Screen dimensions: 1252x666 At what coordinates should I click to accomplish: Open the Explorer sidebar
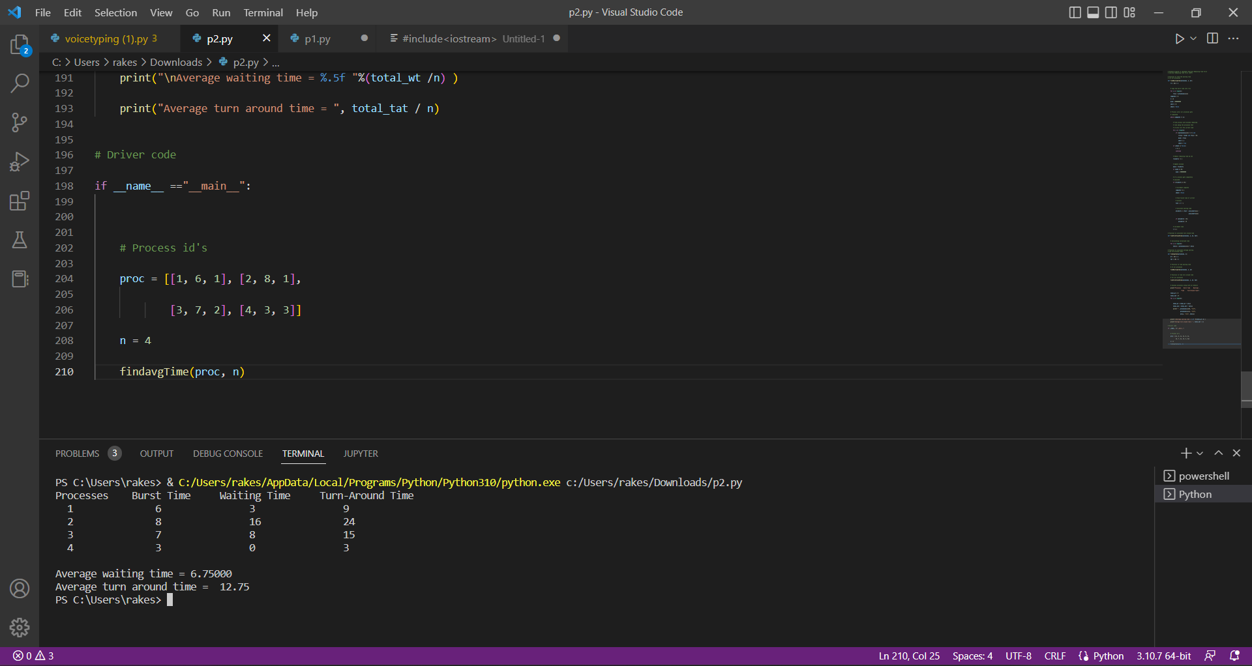(x=20, y=44)
